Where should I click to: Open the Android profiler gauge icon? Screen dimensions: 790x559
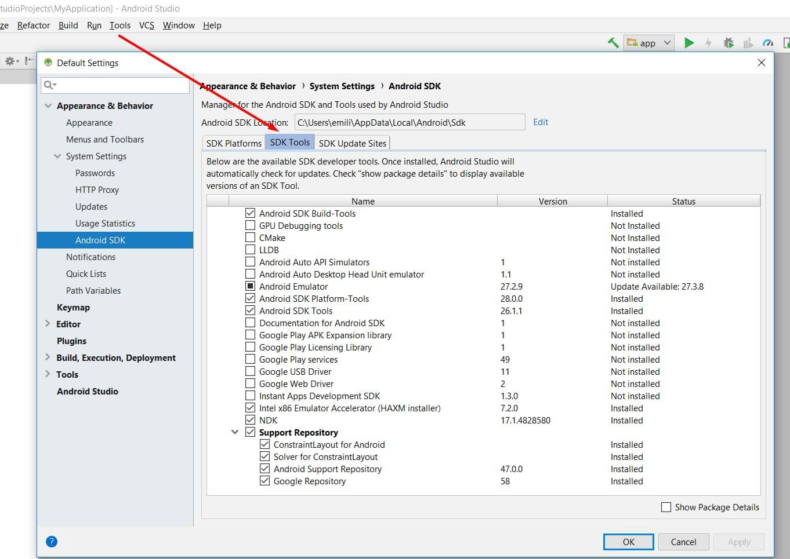coord(768,43)
